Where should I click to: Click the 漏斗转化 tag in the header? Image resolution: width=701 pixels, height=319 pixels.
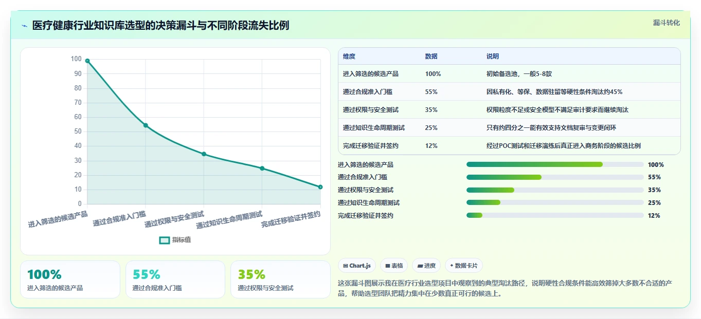[x=667, y=23]
